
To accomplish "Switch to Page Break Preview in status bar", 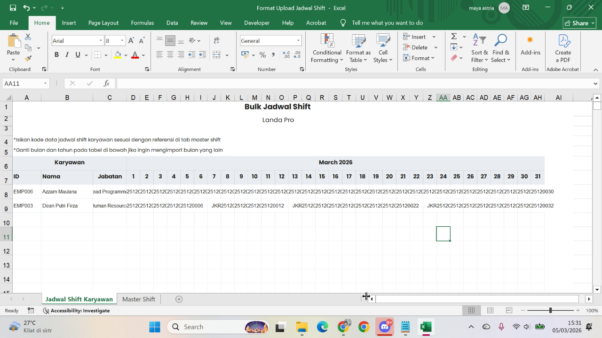I will (509, 310).
